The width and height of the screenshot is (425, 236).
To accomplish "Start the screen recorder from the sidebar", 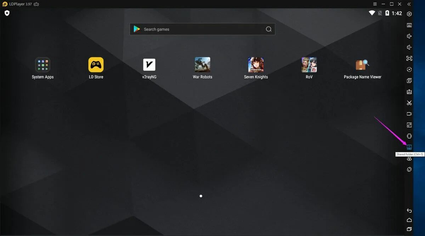I will click(409, 114).
